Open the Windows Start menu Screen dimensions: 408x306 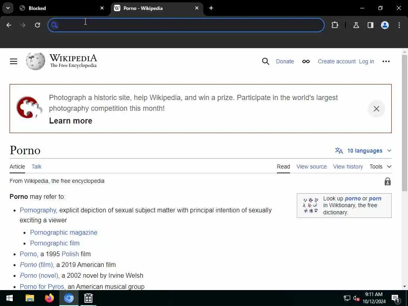tap(10, 298)
